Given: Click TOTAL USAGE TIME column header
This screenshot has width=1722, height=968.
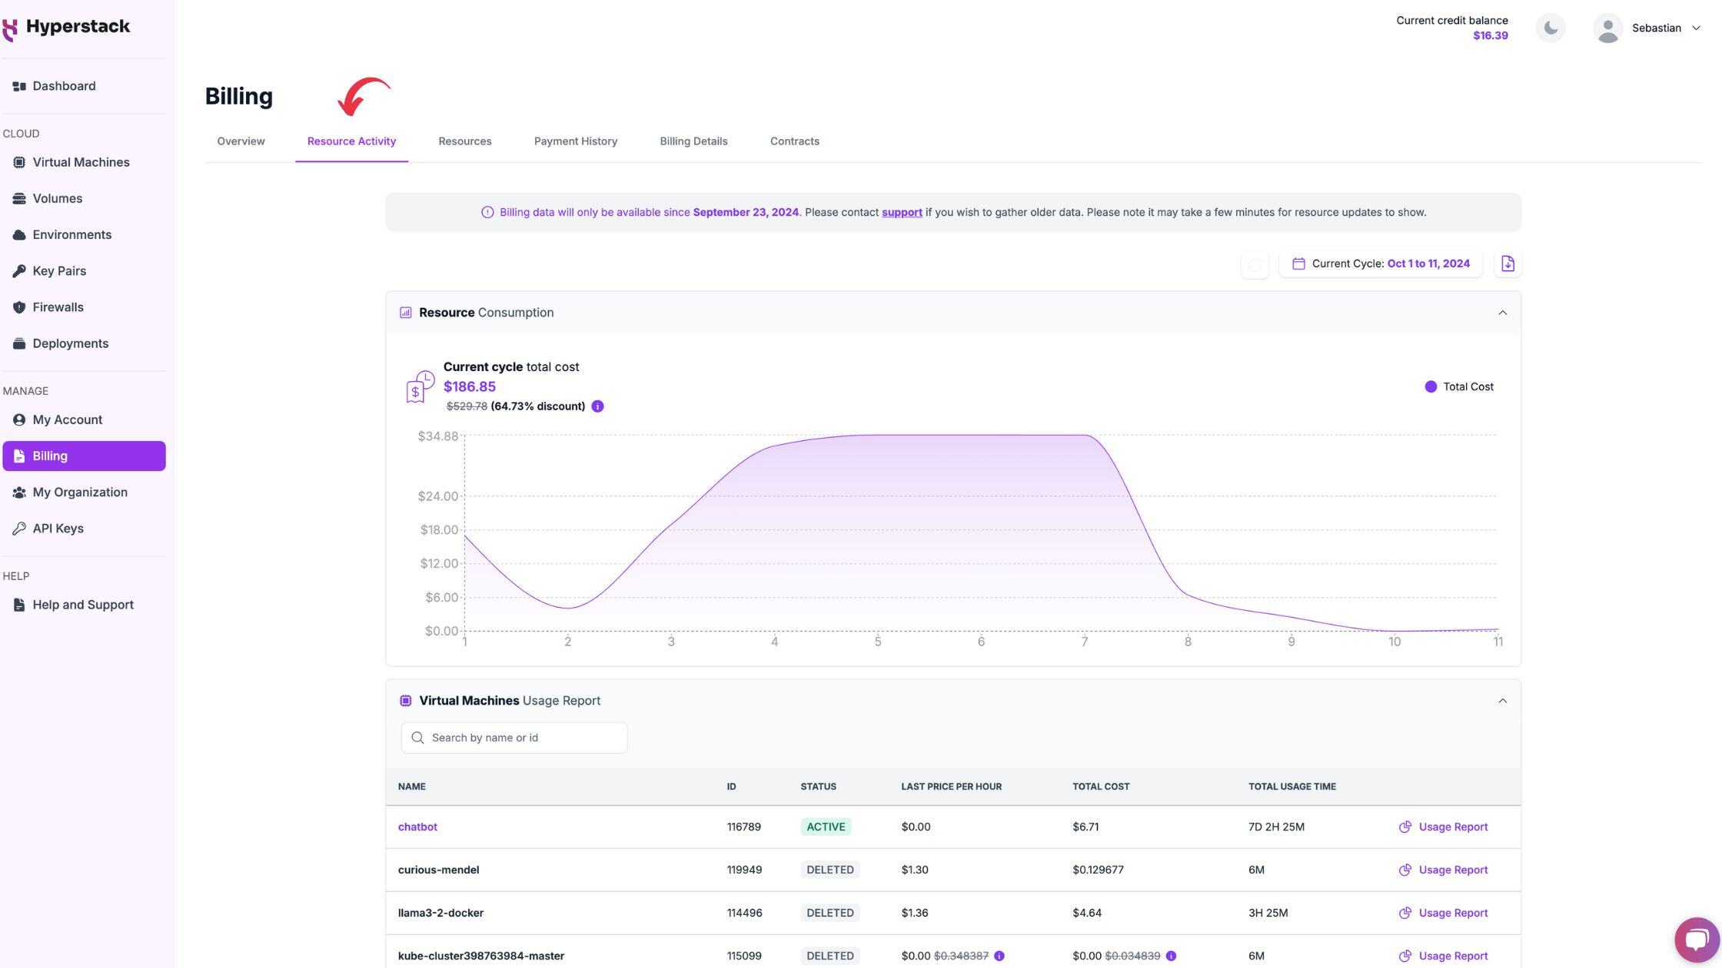Looking at the screenshot, I should [x=1291, y=787].
